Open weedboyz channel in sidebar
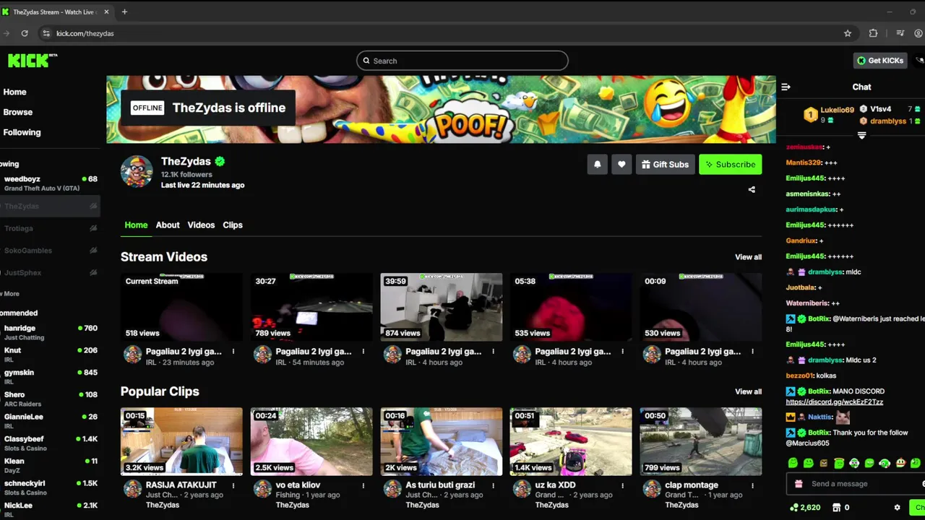Screen dimensions: 925x520 (49, 183)
